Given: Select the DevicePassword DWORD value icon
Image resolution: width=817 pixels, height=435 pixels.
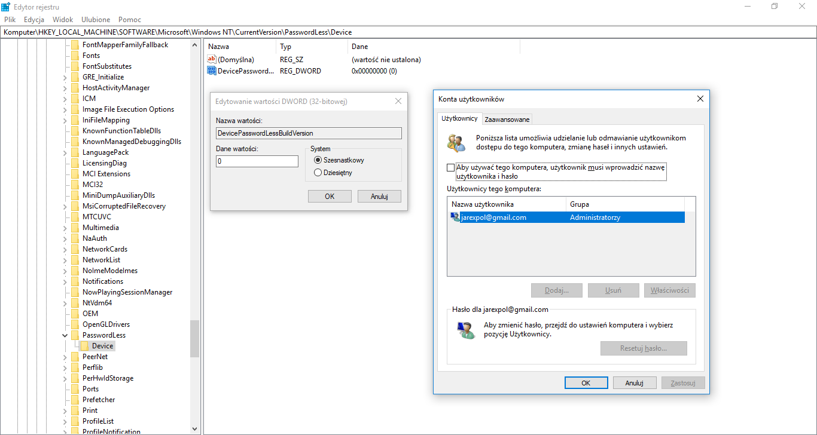Looking at the screenshot, I should (x=211, y=71).
